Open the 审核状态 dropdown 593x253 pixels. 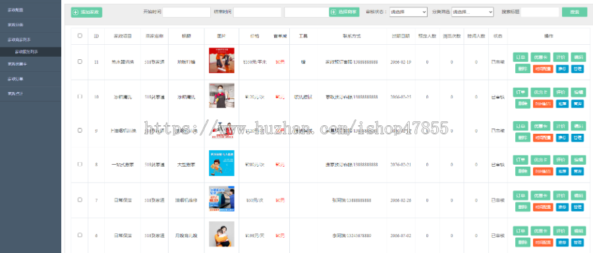(x=409, y=12)
